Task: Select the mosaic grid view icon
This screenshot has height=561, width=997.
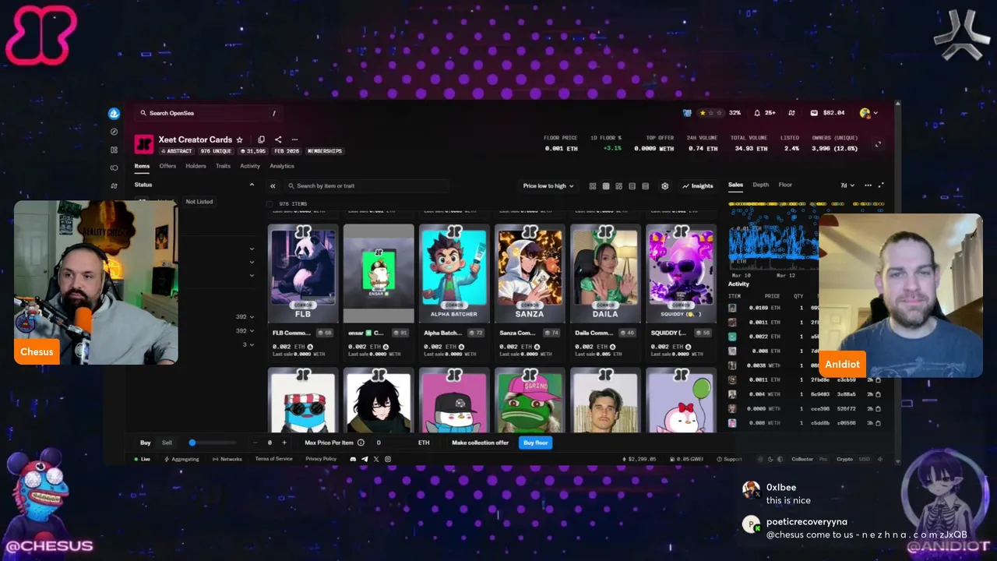Action: (618, 186)
